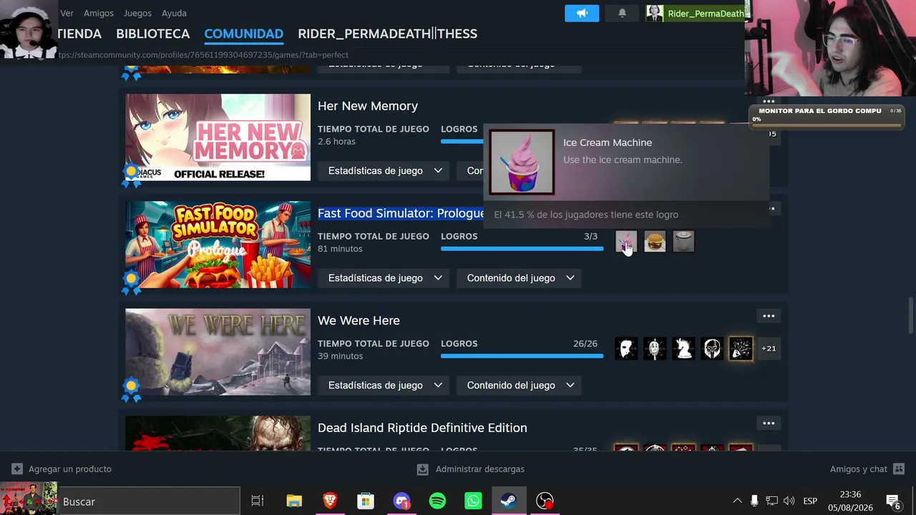Expand Estadísticas de juego for Her New Memory

(385, 171)
